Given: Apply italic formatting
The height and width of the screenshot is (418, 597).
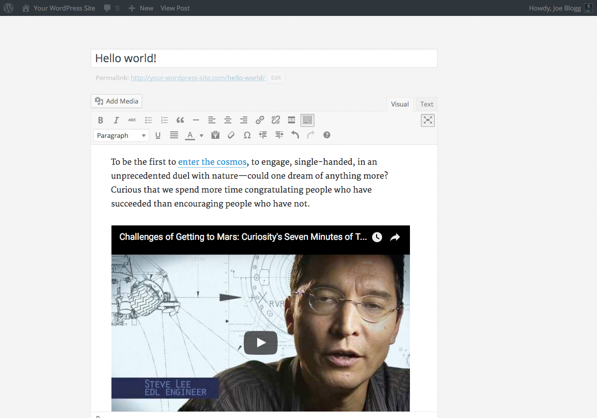Looking at the screenshot, I should (116, 120).
